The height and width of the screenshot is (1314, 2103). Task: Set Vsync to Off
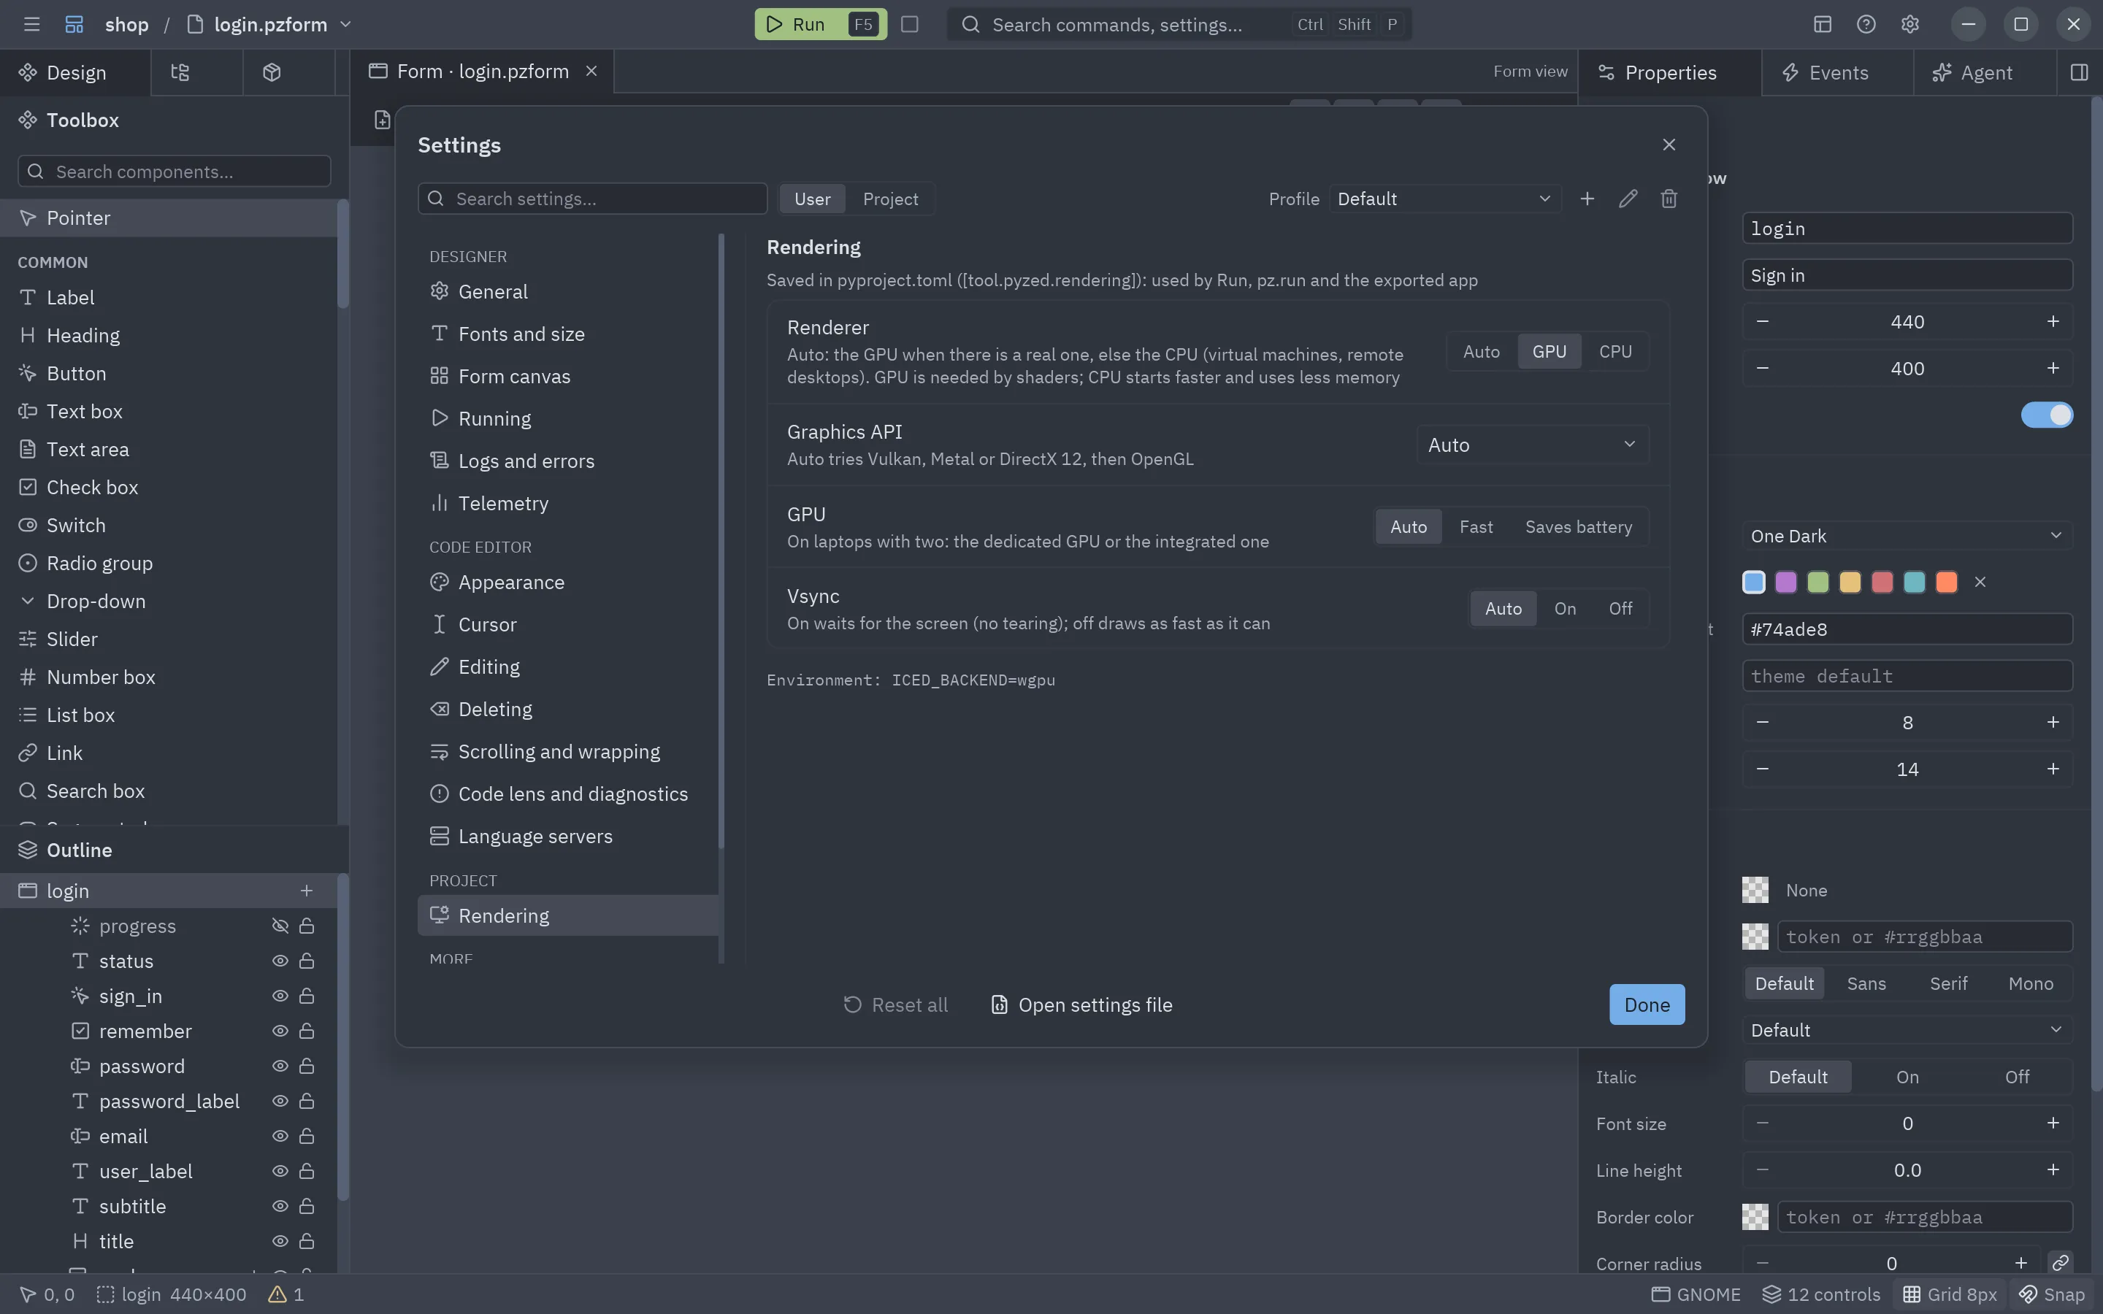click(x=1620, y=608)
